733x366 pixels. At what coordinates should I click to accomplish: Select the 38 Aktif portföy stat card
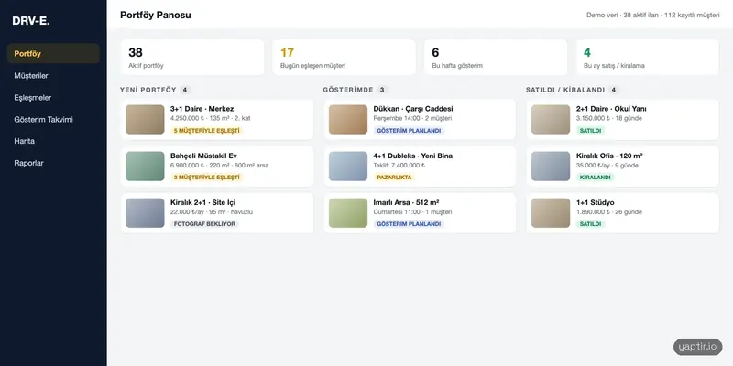point(192,58)
